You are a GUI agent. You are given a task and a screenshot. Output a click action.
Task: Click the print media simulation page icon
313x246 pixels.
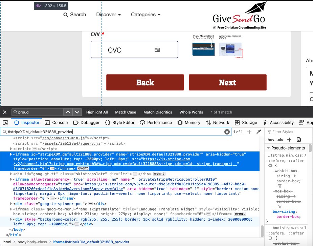pos(299,140)
